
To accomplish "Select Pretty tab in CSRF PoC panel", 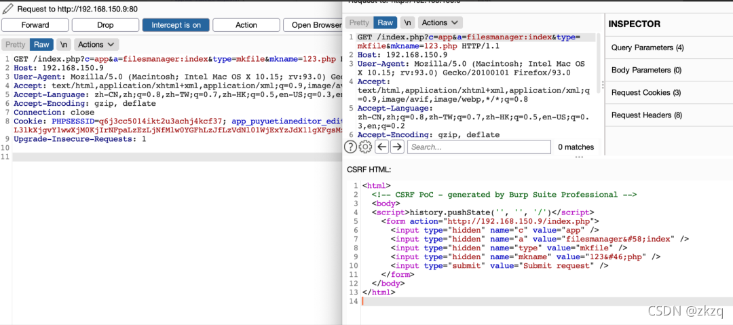I will point(359,22).
